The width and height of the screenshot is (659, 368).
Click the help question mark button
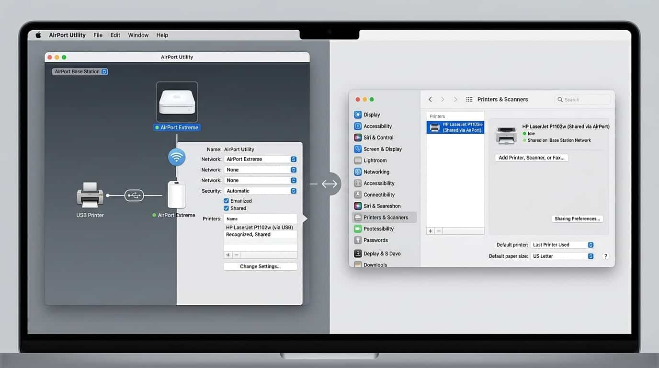tap(605, 256)
